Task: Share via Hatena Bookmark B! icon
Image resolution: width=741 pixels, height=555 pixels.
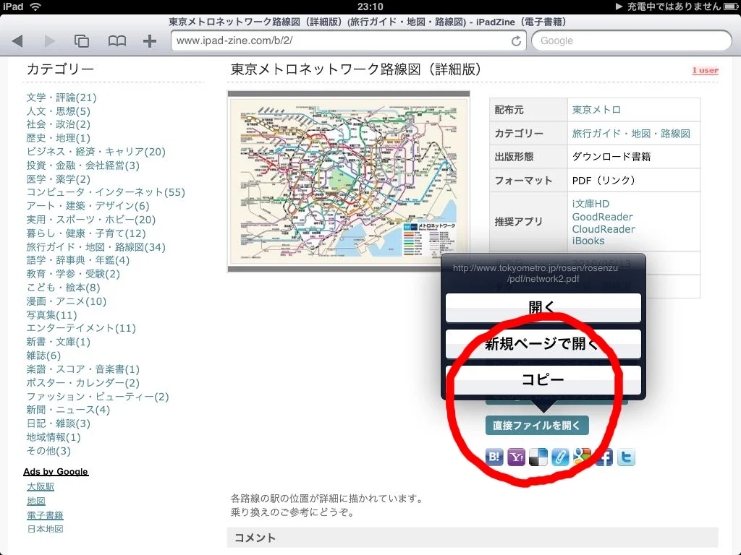Action: [495, 457]
